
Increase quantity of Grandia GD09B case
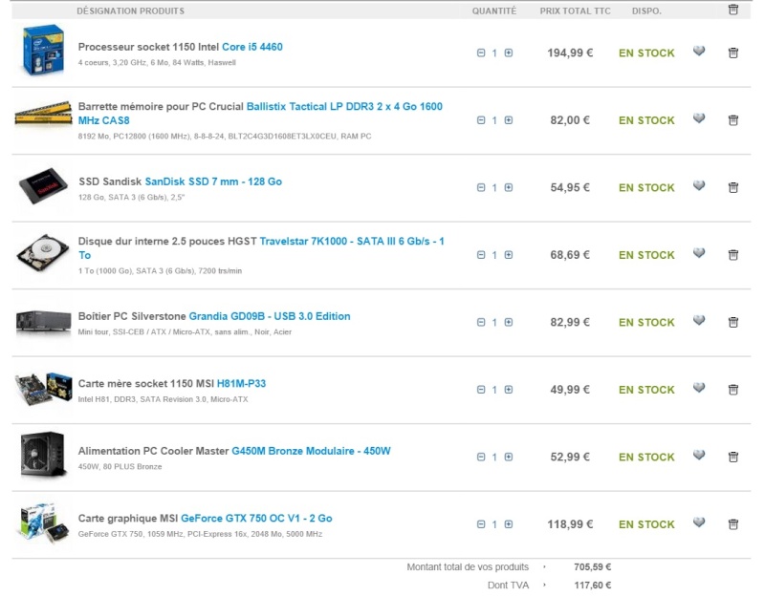tap(509, 322)
